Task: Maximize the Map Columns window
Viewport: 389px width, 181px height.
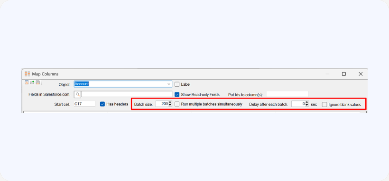Action: click(344, 74)
